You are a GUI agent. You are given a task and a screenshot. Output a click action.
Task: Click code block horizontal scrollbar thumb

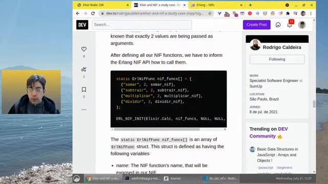point(157,129)
